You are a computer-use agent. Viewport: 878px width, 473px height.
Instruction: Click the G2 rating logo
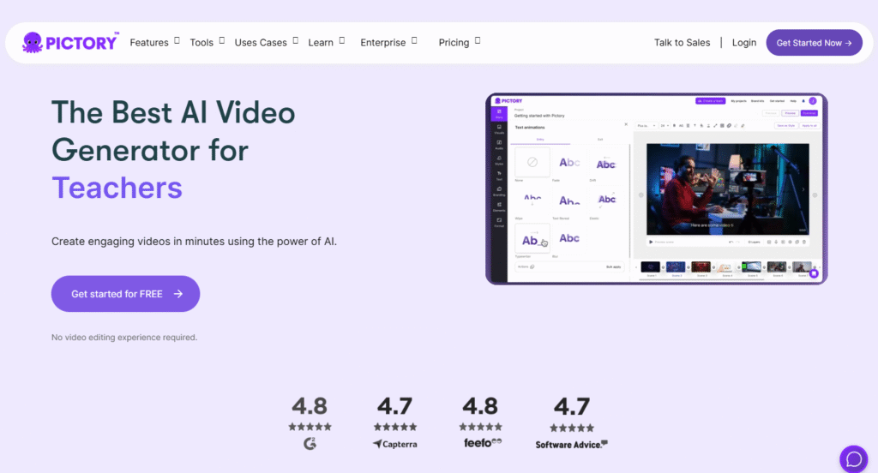tap(309, 443)
